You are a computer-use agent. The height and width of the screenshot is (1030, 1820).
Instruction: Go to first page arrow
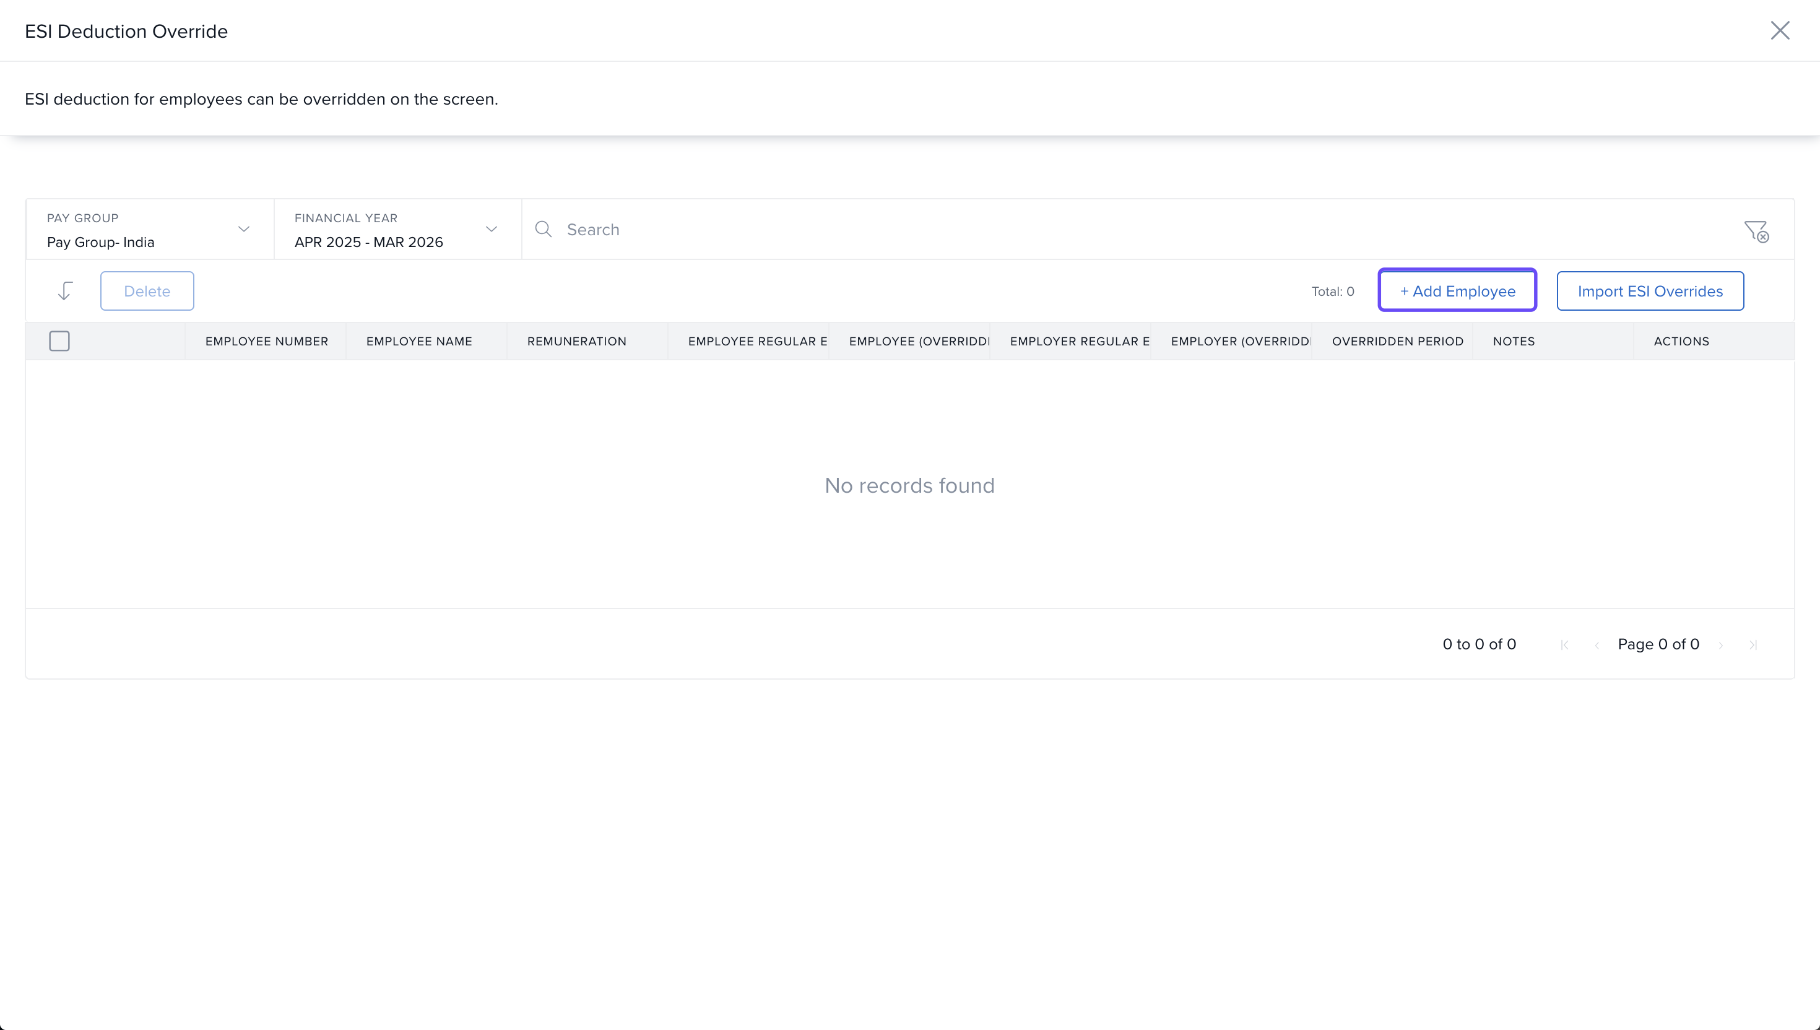coord(1565,644)
